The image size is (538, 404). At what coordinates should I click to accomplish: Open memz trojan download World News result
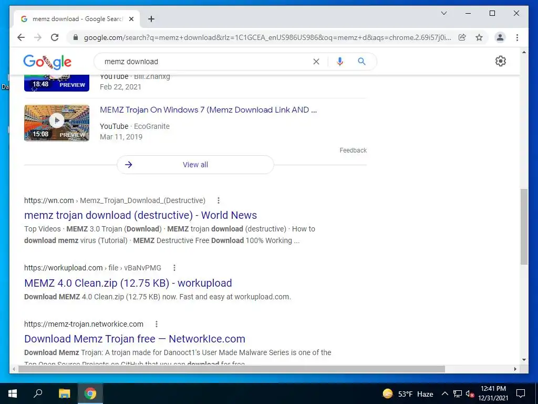click(x=140, y=215)
